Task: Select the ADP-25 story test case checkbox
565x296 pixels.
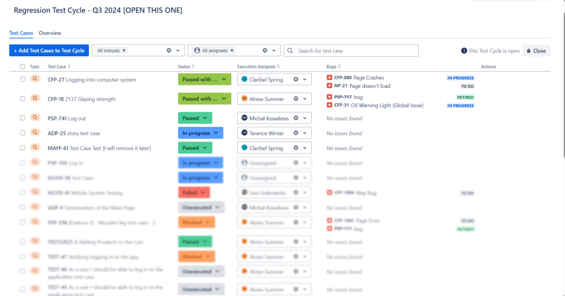Action: [x=23, y=133]
